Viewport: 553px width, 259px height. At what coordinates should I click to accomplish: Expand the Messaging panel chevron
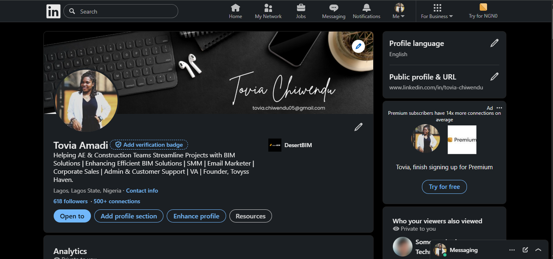(538, 250)
